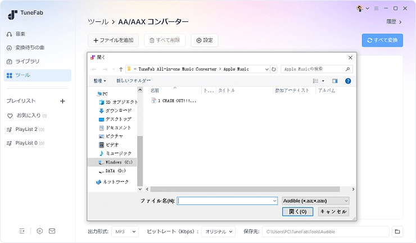Click search magnifier icon in dialog
This screenshot has width=416, height=243.
(x=347, y=69)
